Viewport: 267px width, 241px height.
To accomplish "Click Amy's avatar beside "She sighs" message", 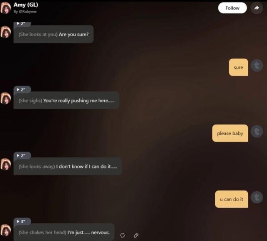I will tap(5, 98).
